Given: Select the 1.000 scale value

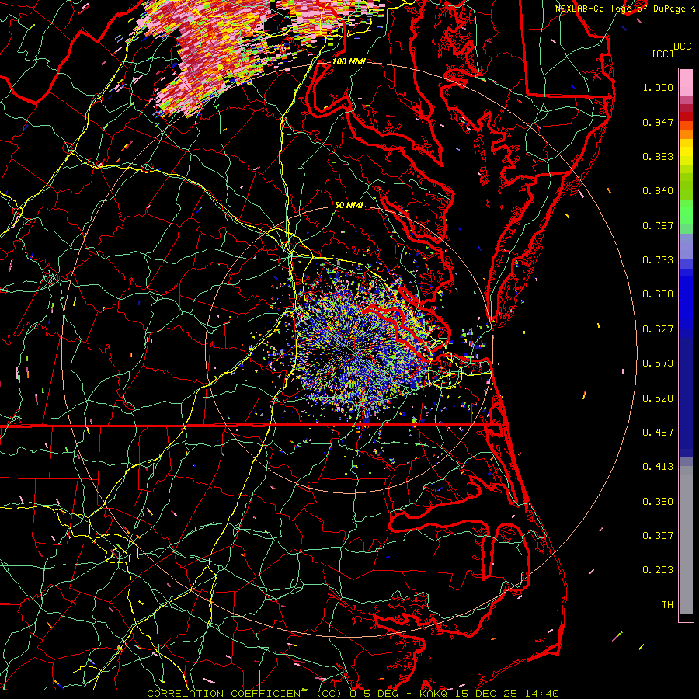Looking at the screenshot, I should pyautogui.click(x=658, y=87).
